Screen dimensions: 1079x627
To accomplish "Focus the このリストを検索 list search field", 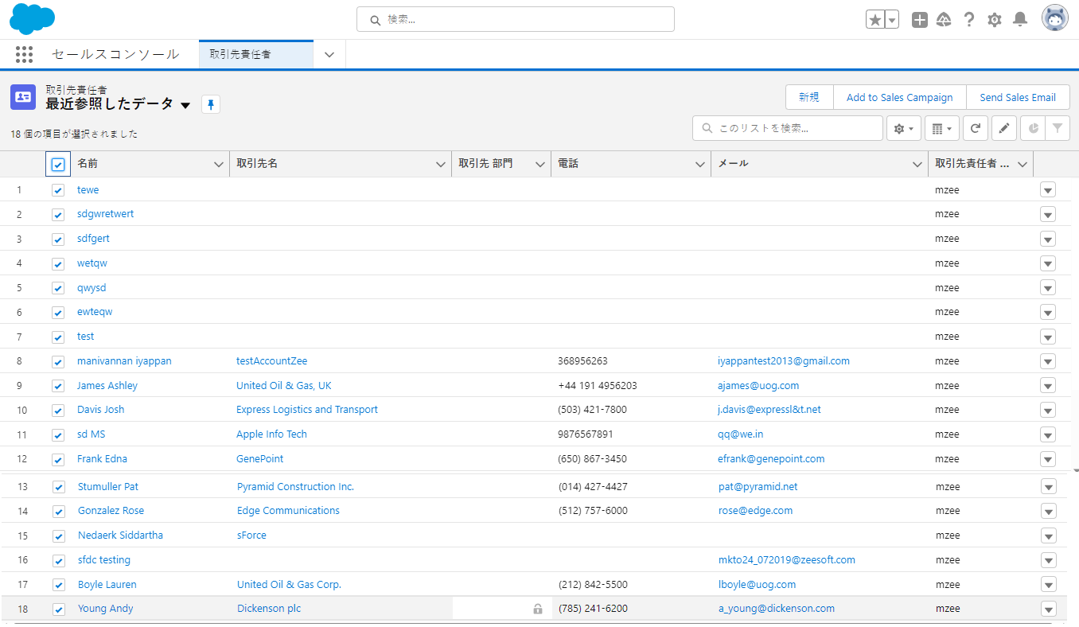I will coord(788,128).
